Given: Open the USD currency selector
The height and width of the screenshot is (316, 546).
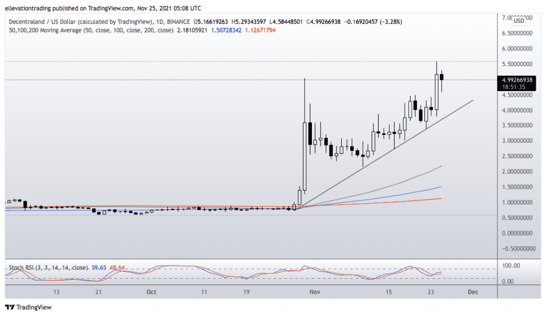Looking at the screenshot, I should point(519,21).
